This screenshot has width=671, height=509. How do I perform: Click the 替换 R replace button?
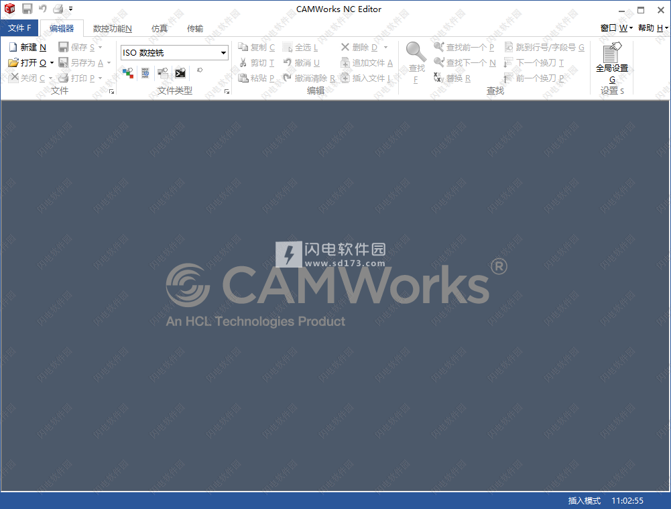coord(452,78)
